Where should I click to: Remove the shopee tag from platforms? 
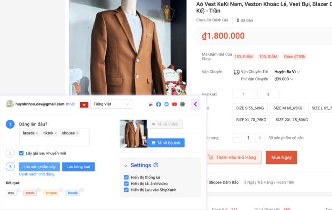tap(77, 133)
